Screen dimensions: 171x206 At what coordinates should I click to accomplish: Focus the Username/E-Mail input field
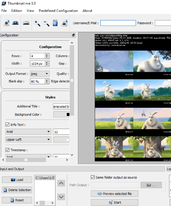118,23
